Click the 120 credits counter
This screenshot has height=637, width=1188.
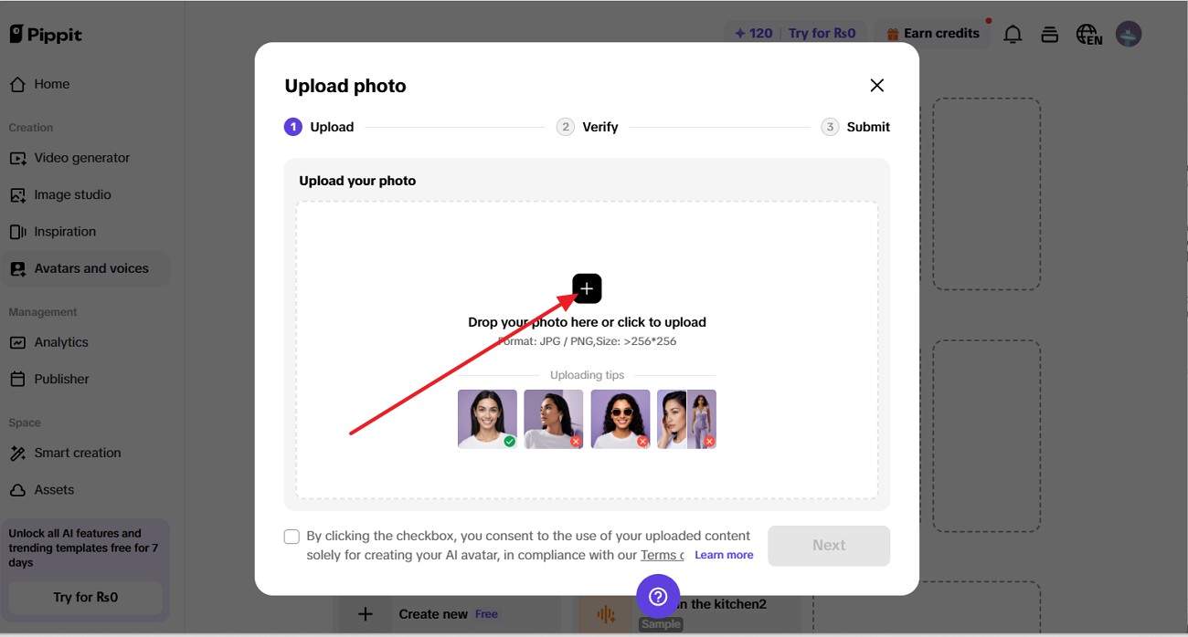(x=754, y=33)
